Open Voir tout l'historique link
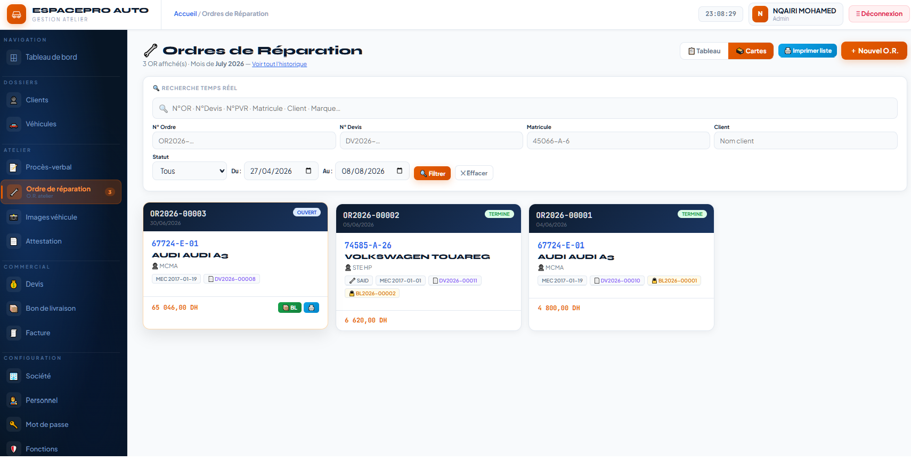This screenshot has height=469, width=911. tap(279, 64)
